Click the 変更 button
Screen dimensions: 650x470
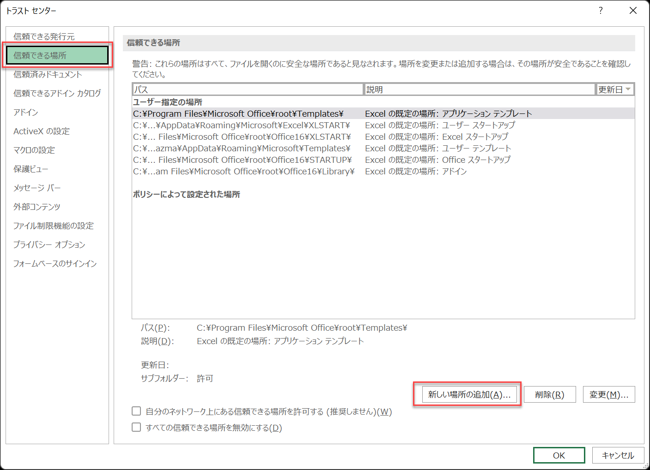[x=608, y=394]
